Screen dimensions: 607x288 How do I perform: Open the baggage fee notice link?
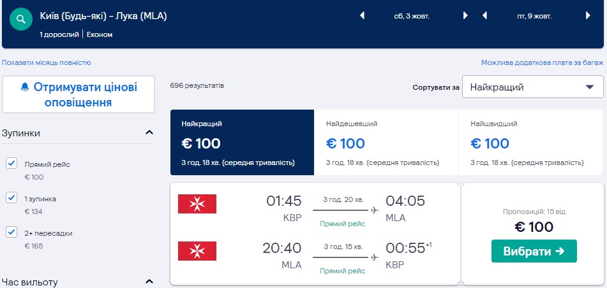point(542,62)
